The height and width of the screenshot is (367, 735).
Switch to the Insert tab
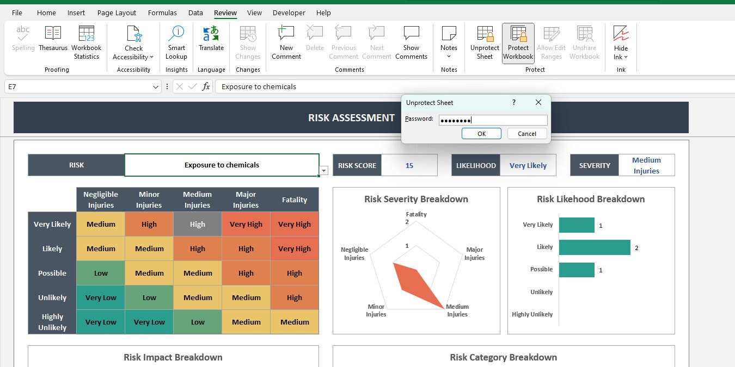point(76,13)
